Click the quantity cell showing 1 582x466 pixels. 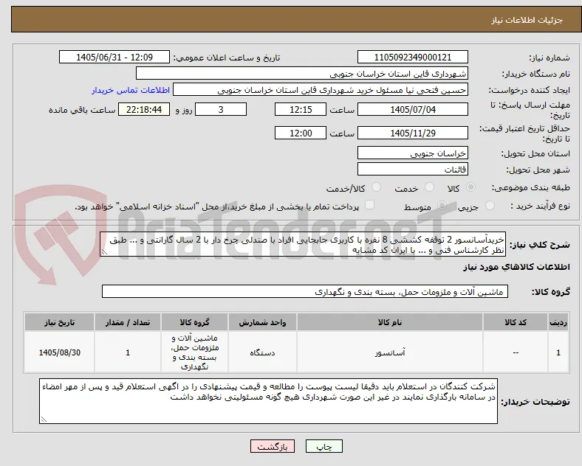pos(128,352)
